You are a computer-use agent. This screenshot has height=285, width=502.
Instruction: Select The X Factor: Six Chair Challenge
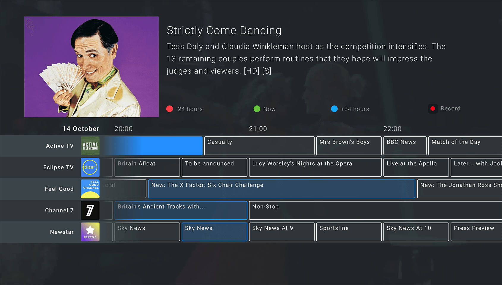(282, 189)
